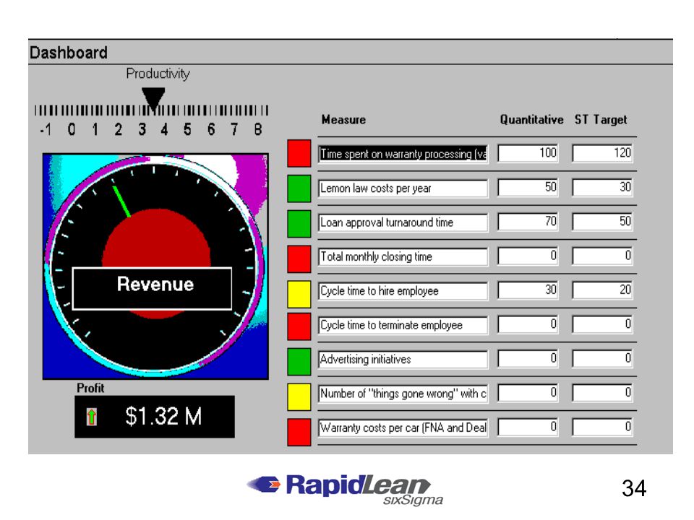Click Quantitative value 30 for Cycle time to hire
The height and width of the screenshot is (520, 694).
(x=528, y=290)
